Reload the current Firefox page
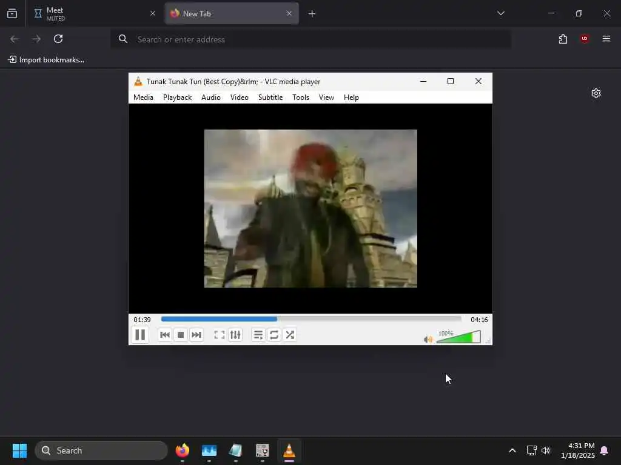 point(58,39)
